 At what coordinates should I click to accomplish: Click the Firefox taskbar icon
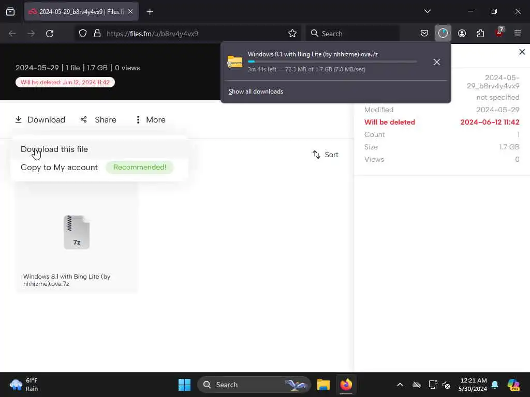pyautogui.click(x=346, y=385)
